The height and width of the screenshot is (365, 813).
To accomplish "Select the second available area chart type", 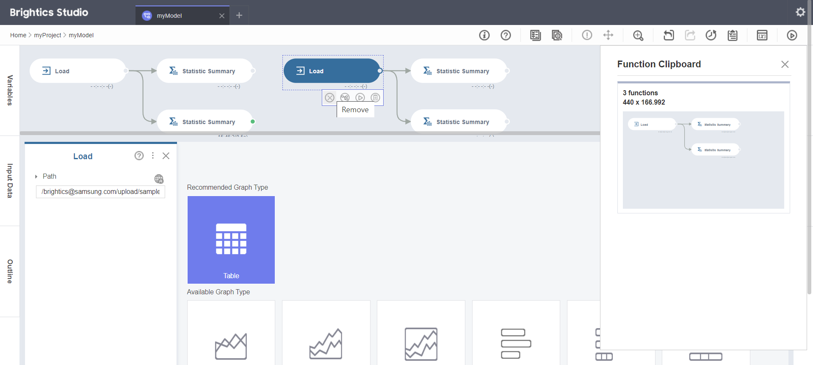I will point(326,333).
